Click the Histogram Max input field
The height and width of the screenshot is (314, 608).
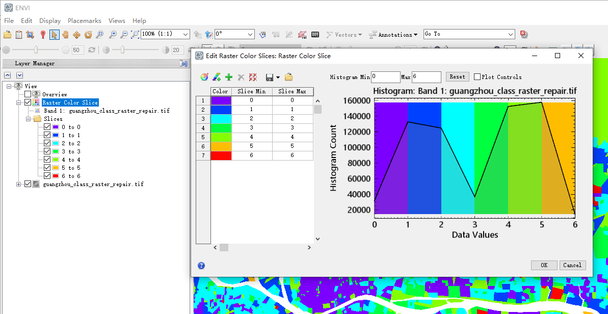(x=426, y=77)
